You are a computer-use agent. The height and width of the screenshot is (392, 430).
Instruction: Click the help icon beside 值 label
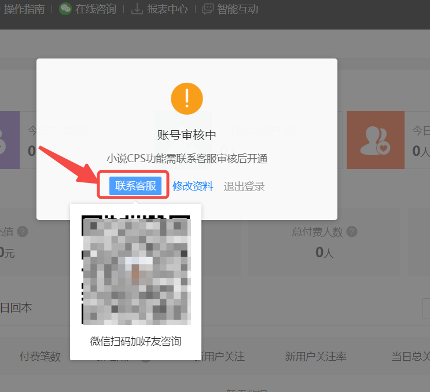coord(23,232)
